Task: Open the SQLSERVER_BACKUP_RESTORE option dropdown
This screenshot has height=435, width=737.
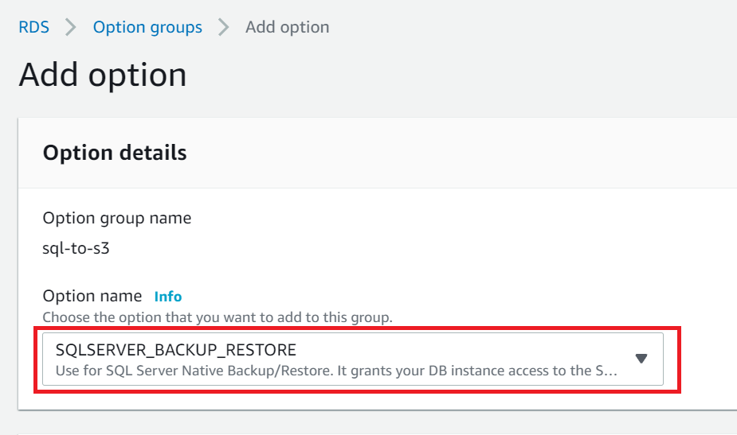Action: tap(352, 359)
